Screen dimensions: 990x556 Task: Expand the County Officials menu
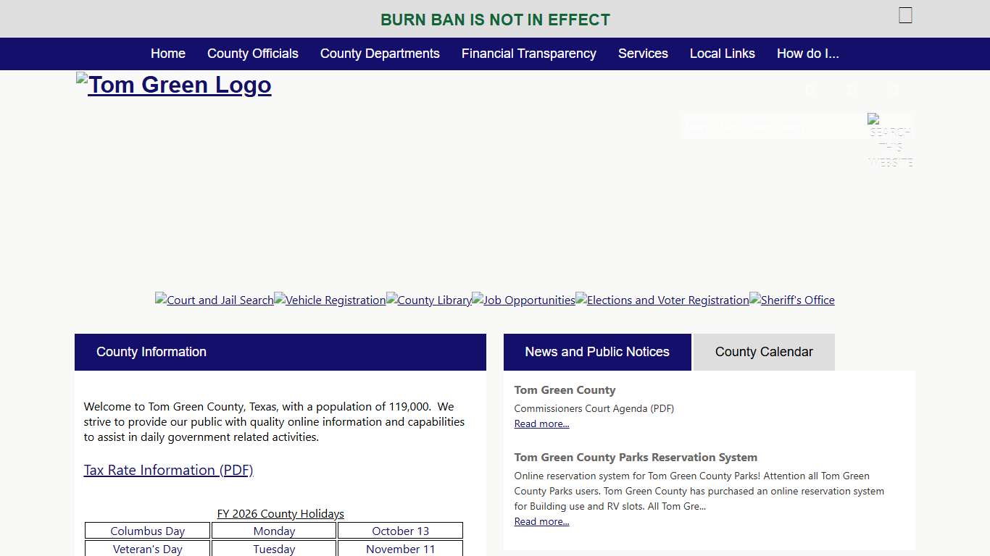point(253,54)
